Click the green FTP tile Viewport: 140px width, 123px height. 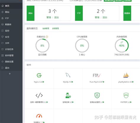click(79, 13)
